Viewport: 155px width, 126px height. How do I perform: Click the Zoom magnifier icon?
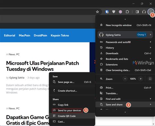[x=101, y=79]
